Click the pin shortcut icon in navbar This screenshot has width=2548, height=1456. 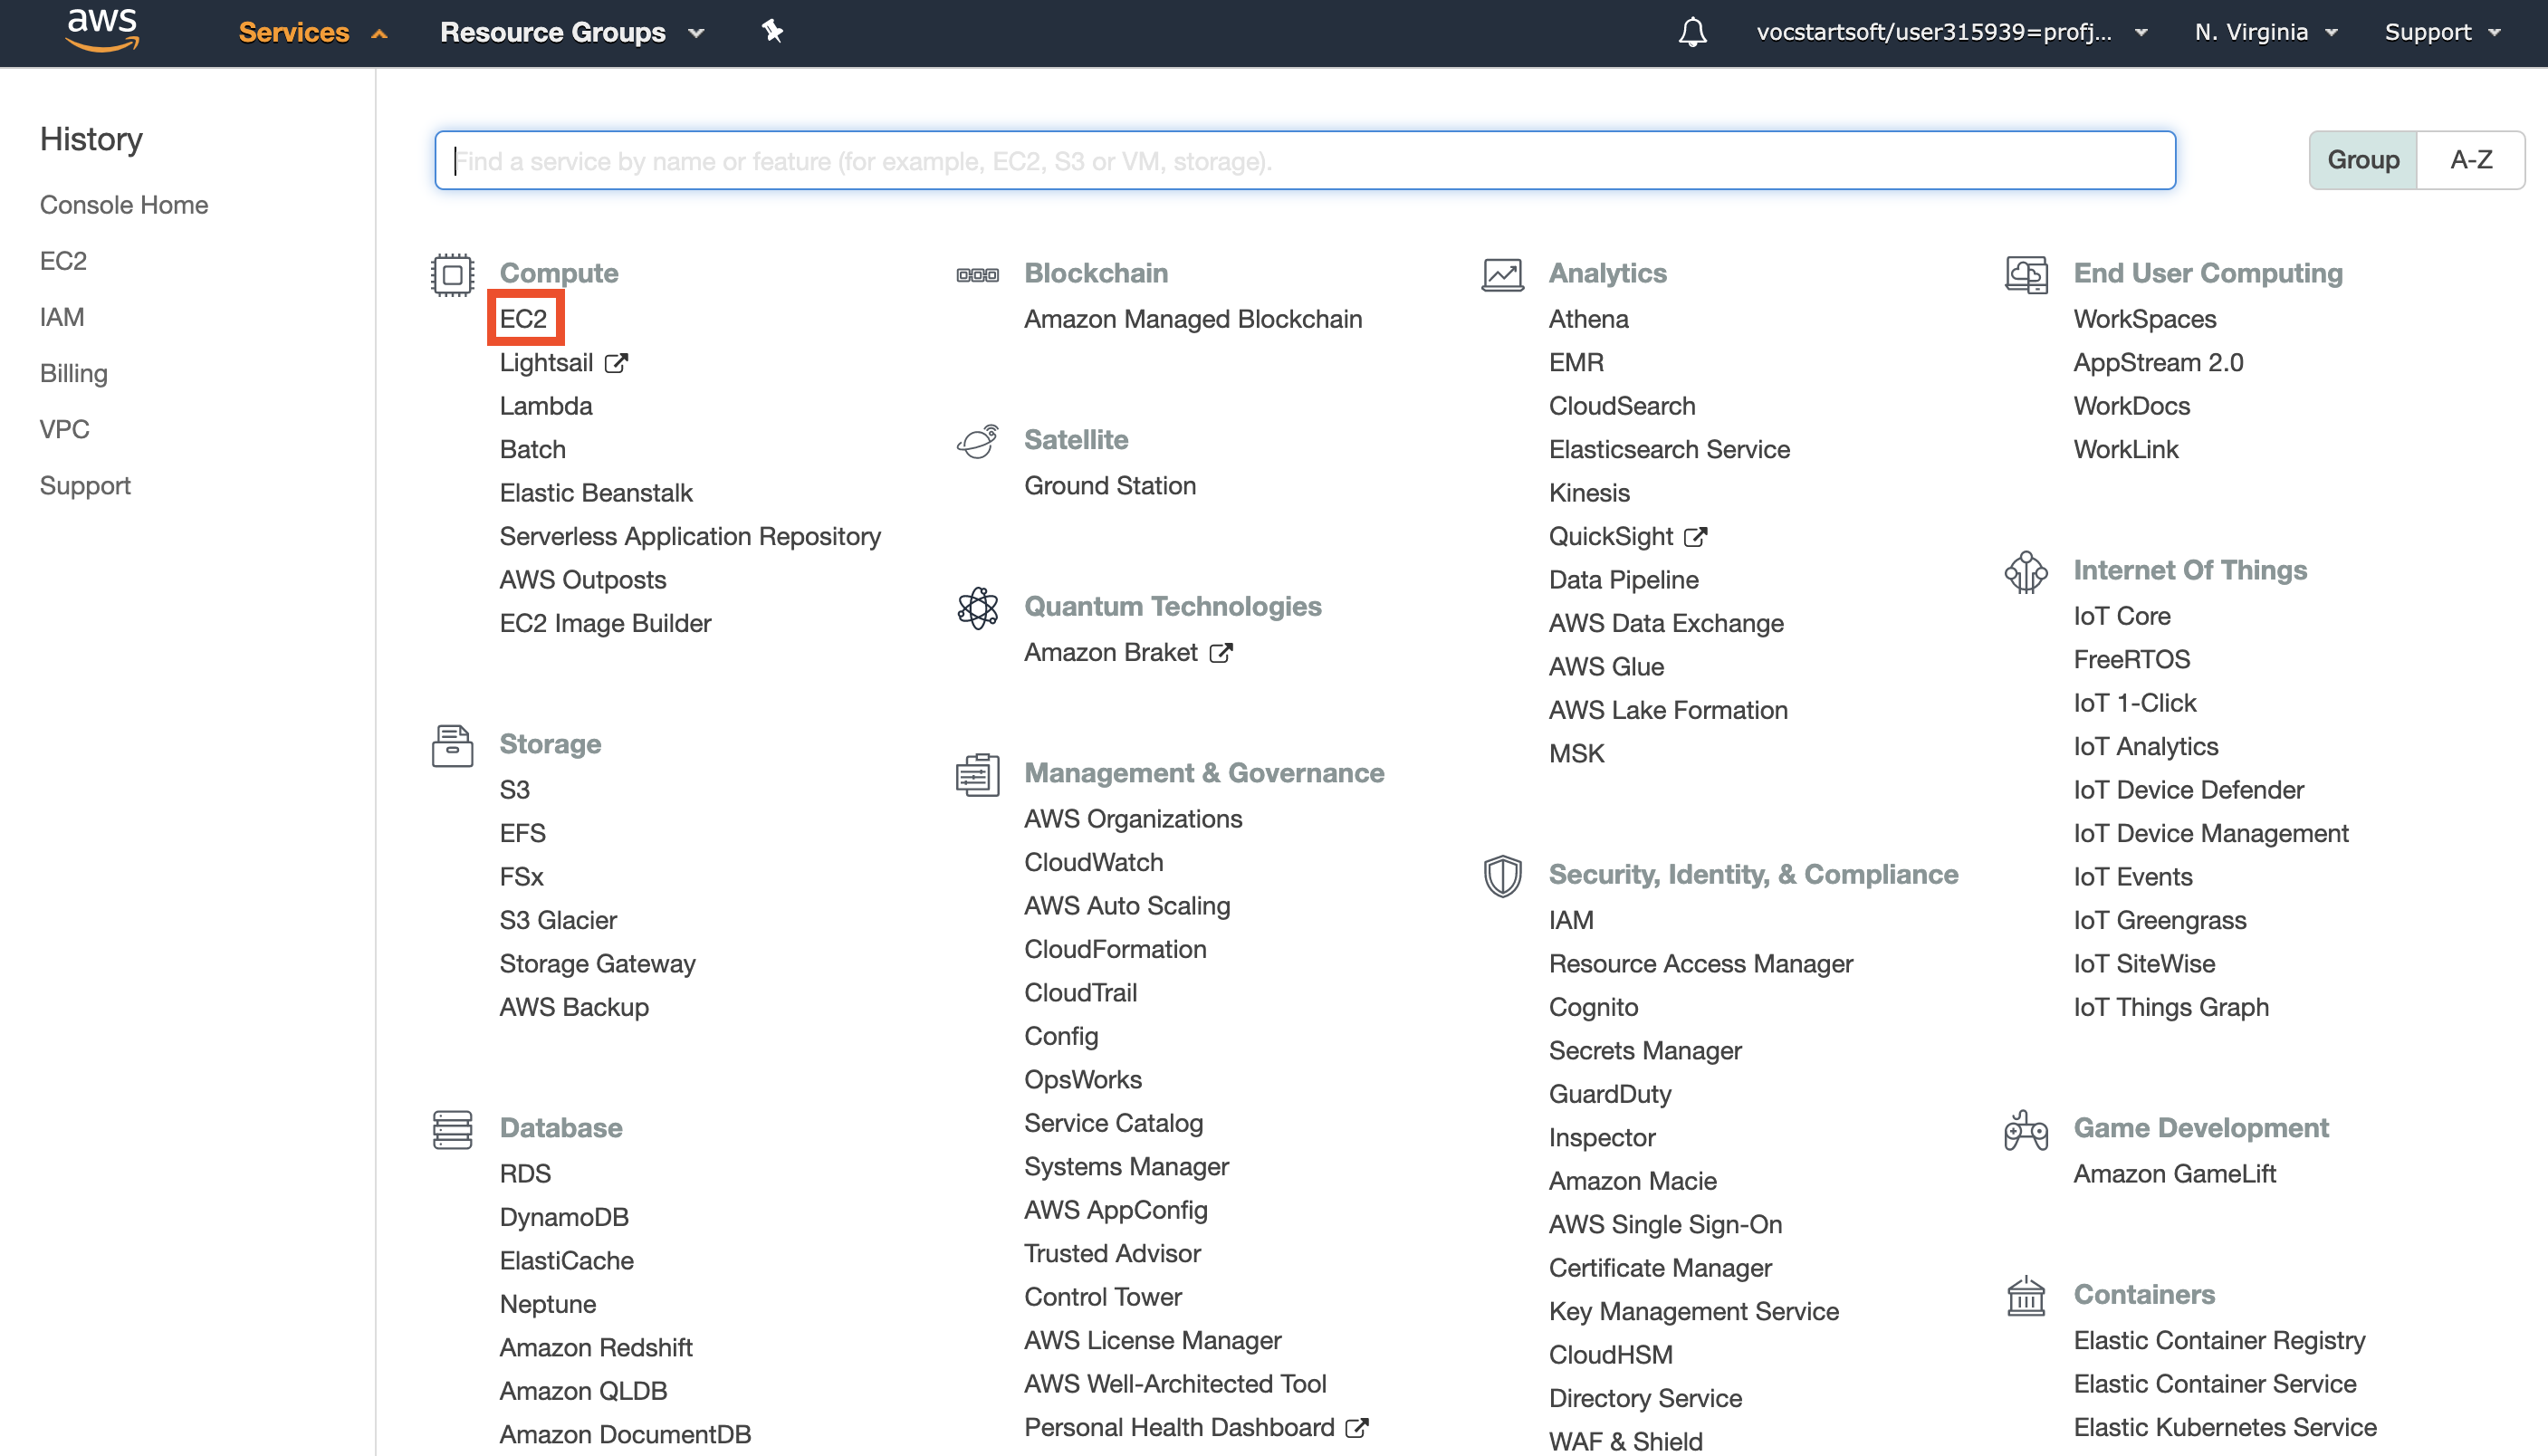tap(772, 32)
